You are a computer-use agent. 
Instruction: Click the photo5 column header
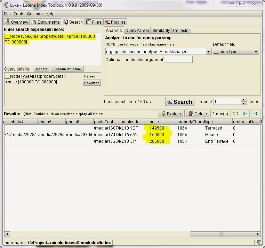click(x=52, y=122)
